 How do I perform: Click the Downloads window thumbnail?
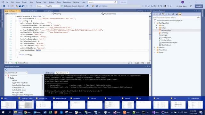[195, 104]
